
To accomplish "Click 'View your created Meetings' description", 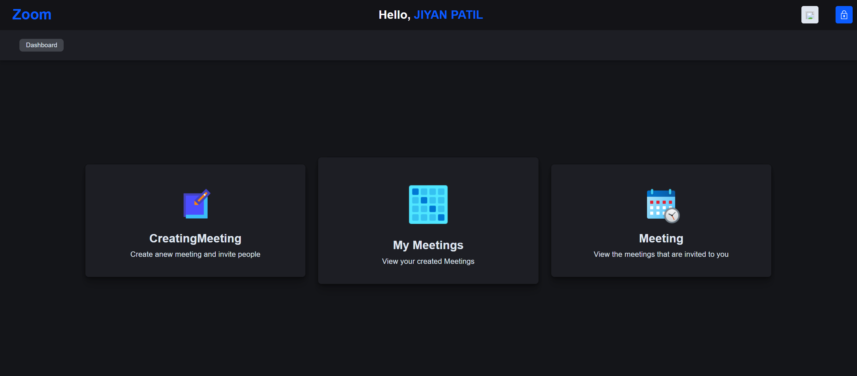I will pos(428,261).
